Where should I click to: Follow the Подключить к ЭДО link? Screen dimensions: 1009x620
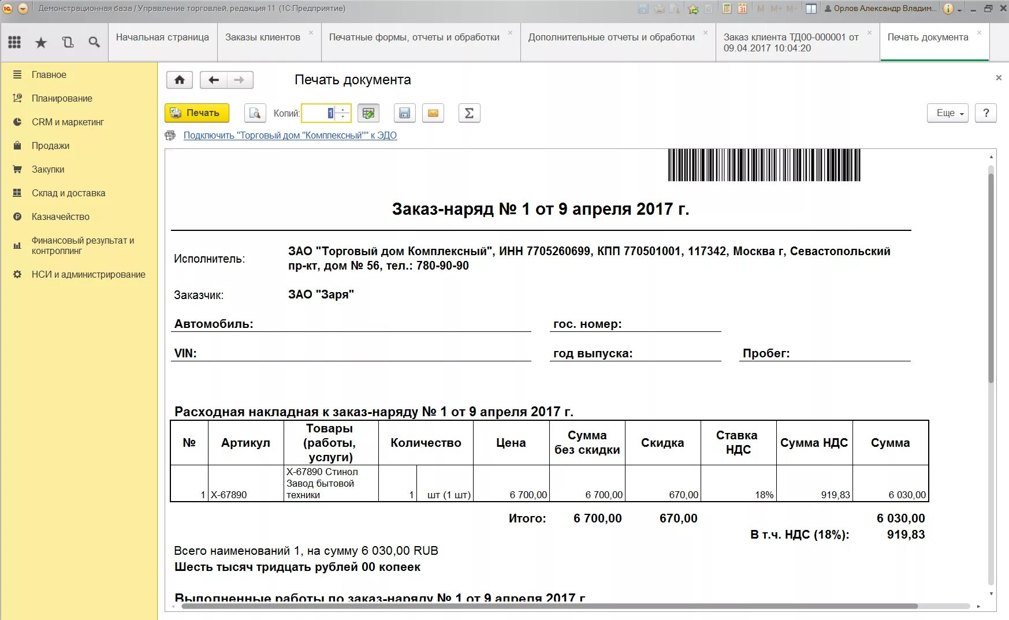290,136
